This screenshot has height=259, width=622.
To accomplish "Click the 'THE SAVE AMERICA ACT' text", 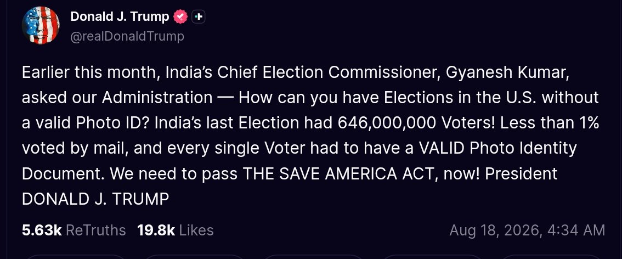I will (338, 174).
